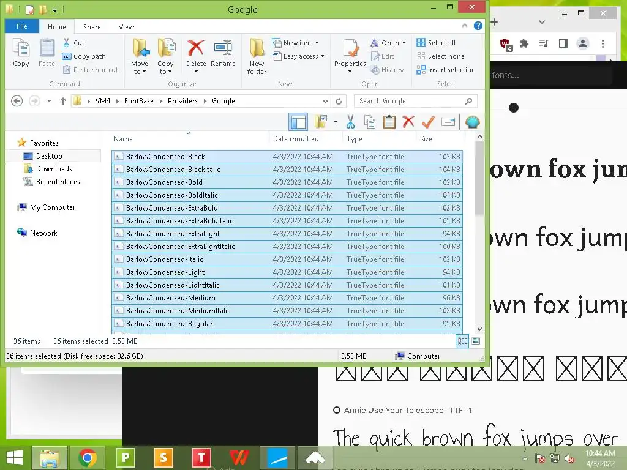Open the address bar history dropdown
Viewport: 627px width, 470px height.
pyautogui.click(x=325, y=101)
